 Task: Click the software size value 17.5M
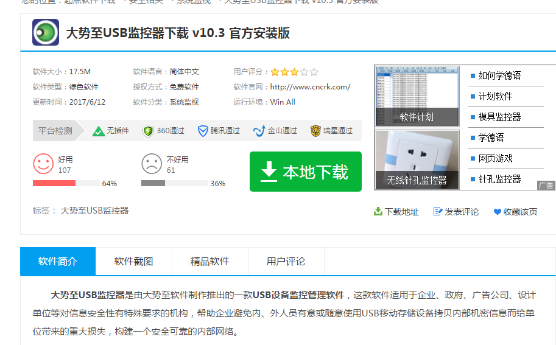[80, 72]
